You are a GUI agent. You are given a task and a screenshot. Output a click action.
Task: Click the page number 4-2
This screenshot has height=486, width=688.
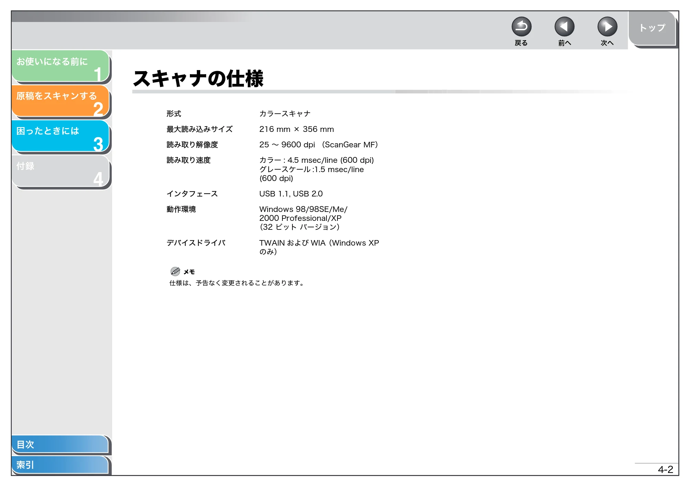[665, 470]
